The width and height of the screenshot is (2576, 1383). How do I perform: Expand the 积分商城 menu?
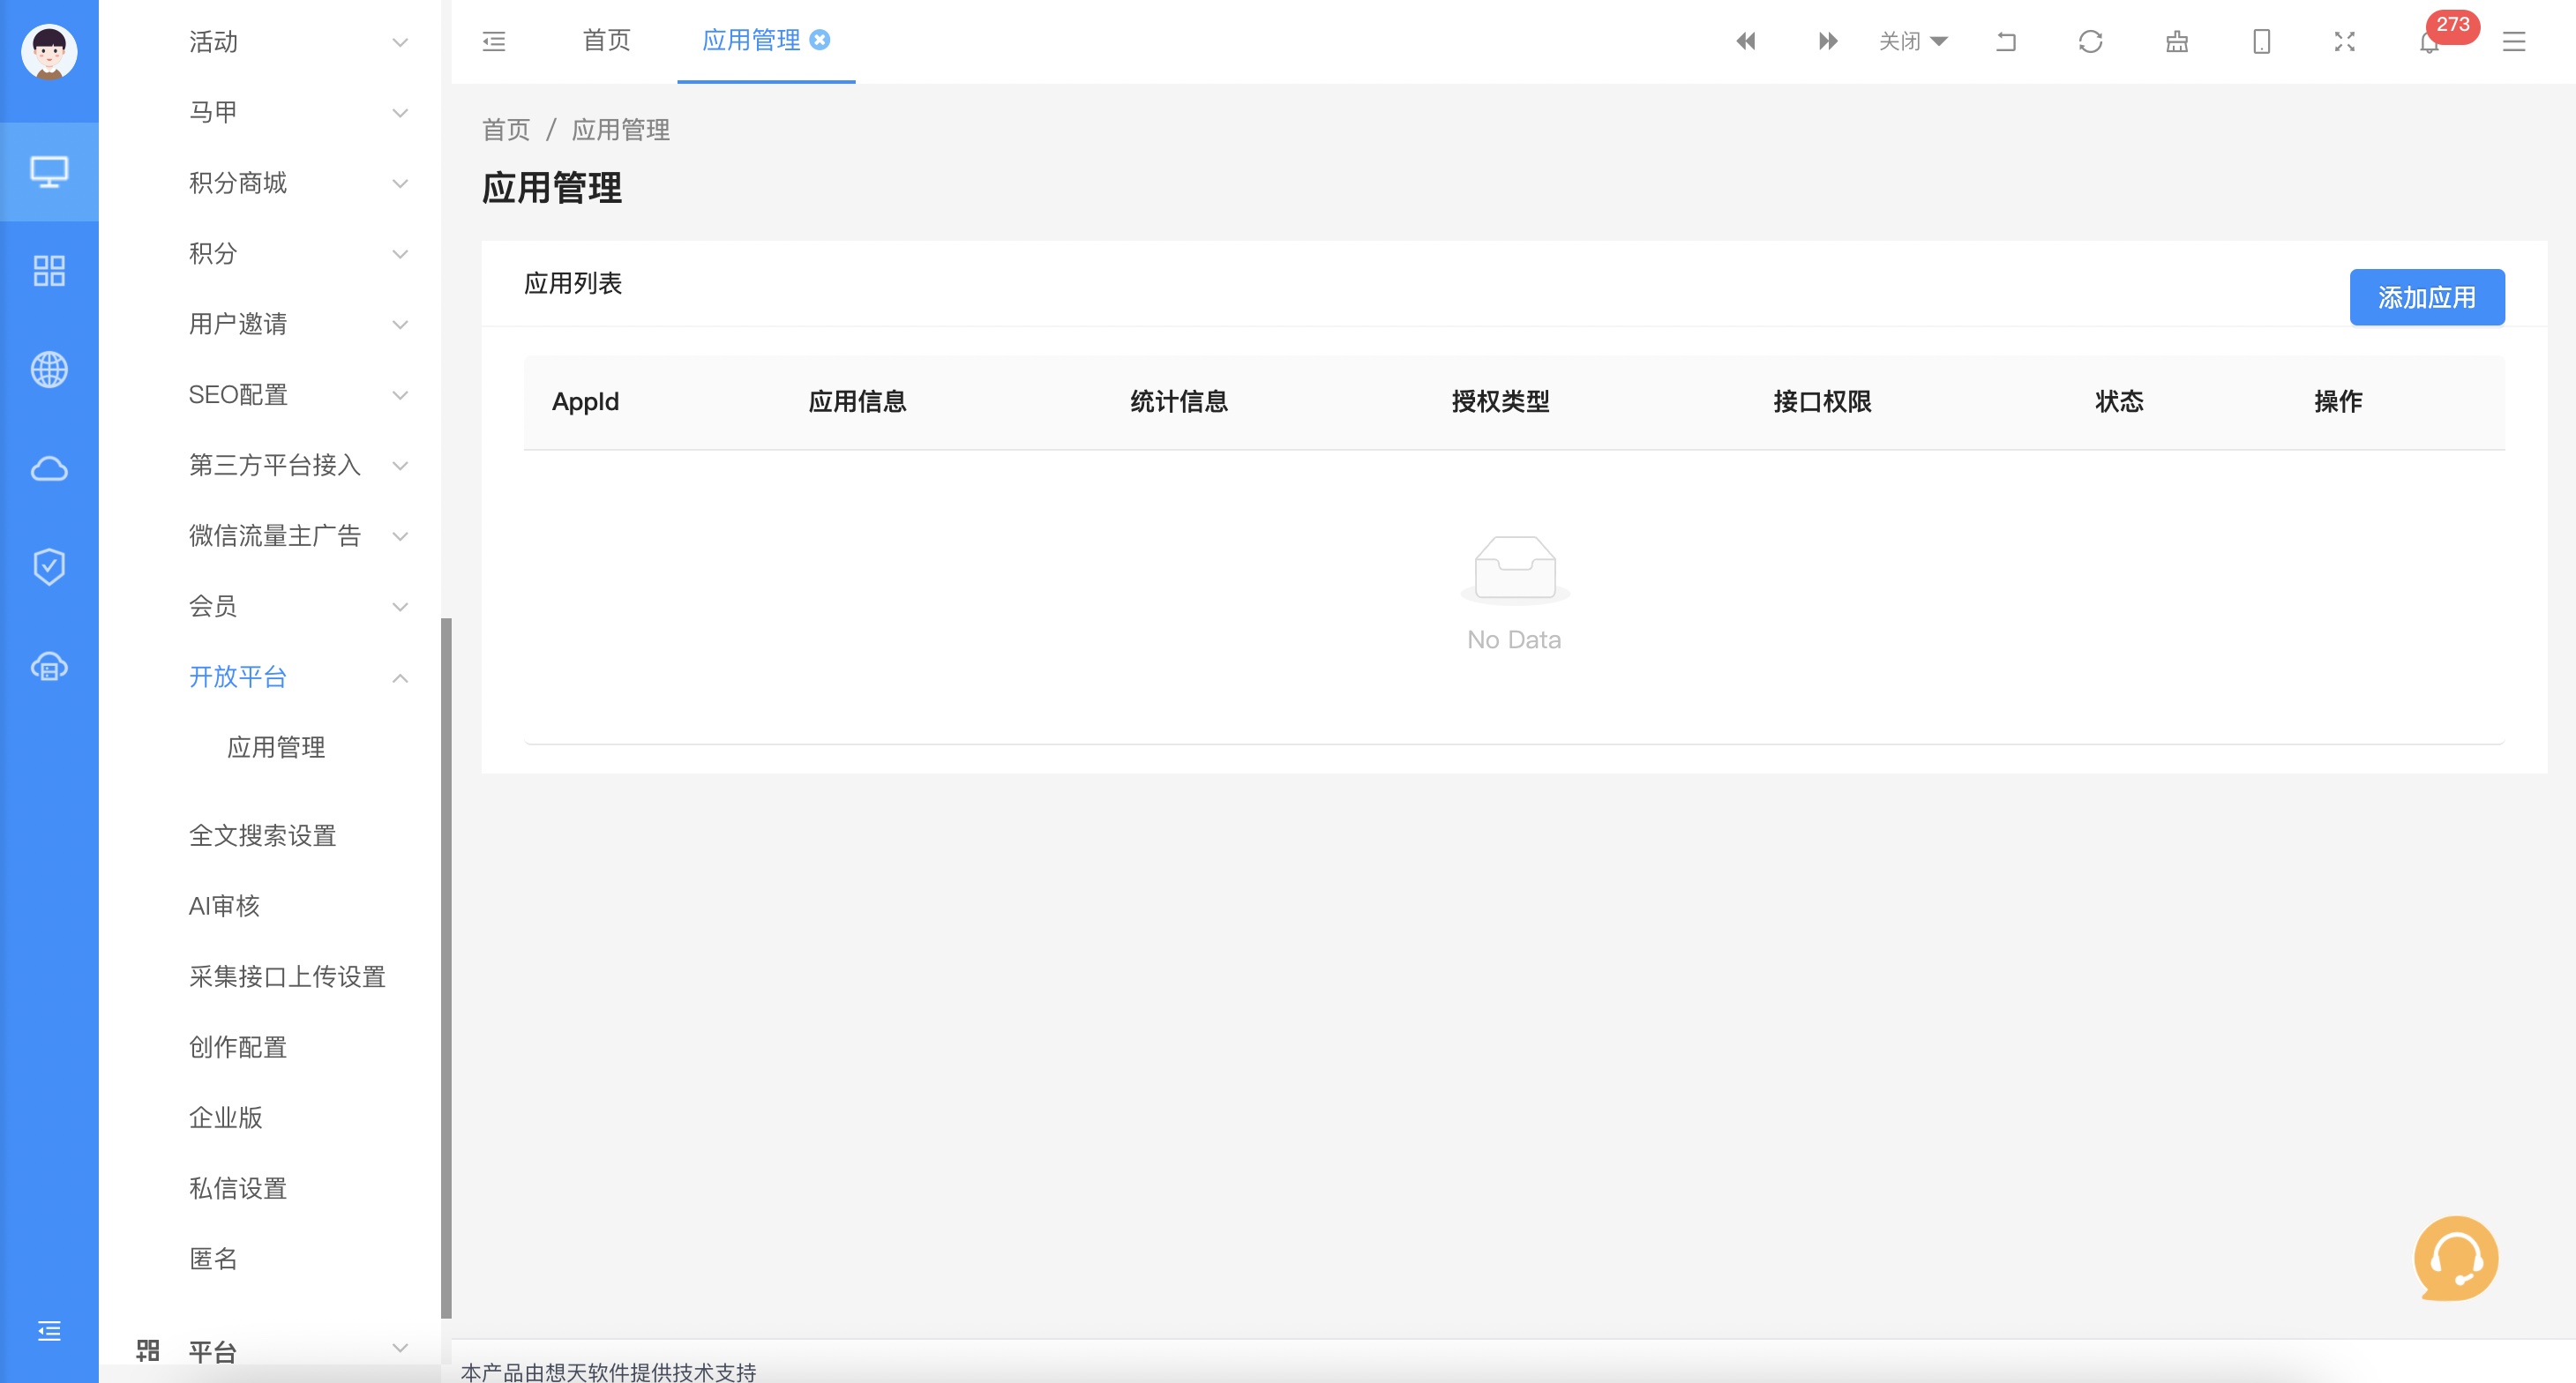[x=270, y=183]
